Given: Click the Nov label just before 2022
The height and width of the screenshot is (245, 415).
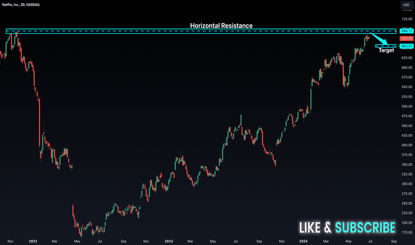Looking at the screenshot, I should point(10,241).
